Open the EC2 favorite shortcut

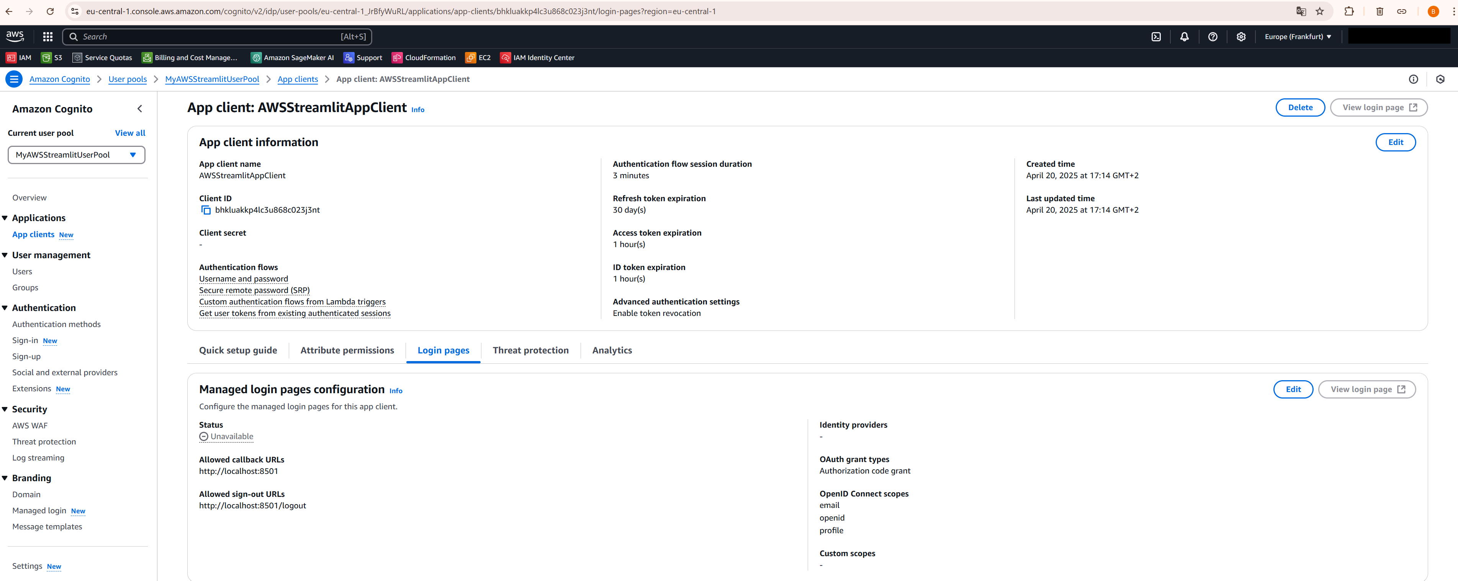coord(478,57)
